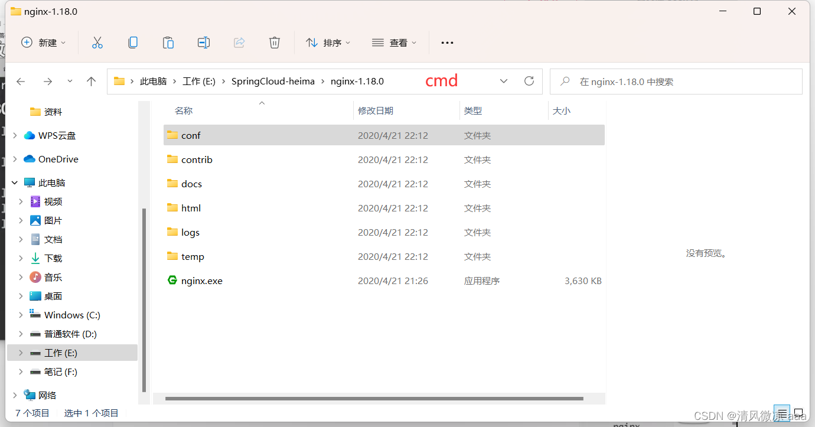The height and width of the screenshot is (427, 815).
Task: Open the View dropdown menu
Action: 395,43
